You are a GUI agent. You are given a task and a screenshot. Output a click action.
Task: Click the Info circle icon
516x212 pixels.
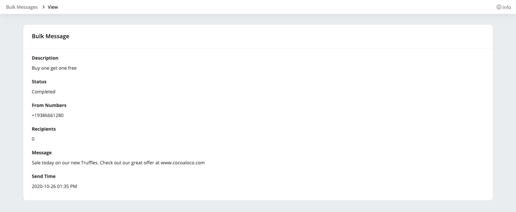click(499, 7)
